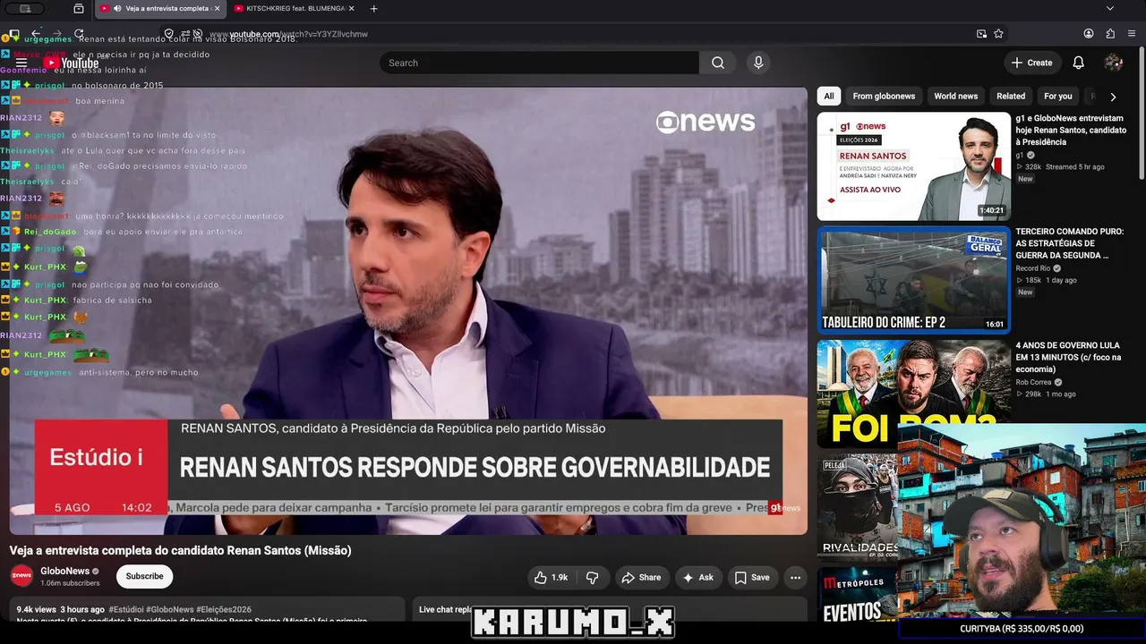This screenshot has width=1146, height=644.
Task: Open the Renan Santos g1 interview thumbnail
Action: pyautogui.click(x=913, y=166)
